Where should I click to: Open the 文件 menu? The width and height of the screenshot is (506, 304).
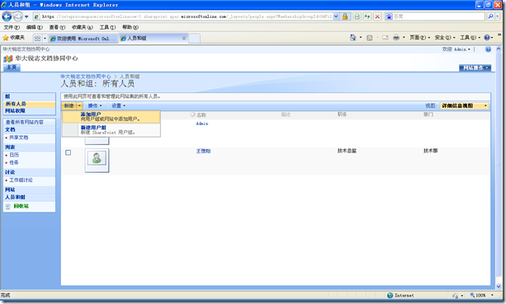coord(12,27)
